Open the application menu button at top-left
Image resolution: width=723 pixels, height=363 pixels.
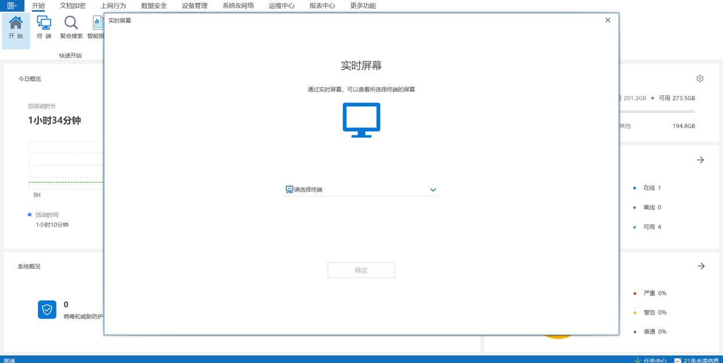(12, 6)
